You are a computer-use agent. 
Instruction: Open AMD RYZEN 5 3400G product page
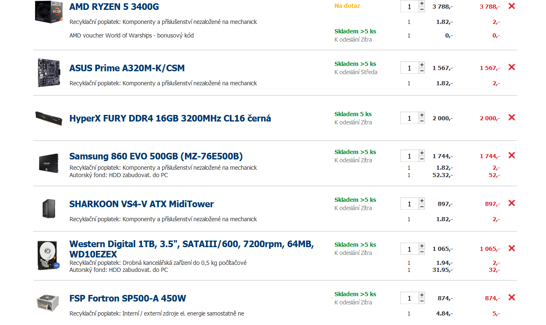114,7
